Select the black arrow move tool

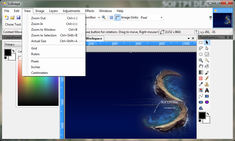click(x=207, y=42)
